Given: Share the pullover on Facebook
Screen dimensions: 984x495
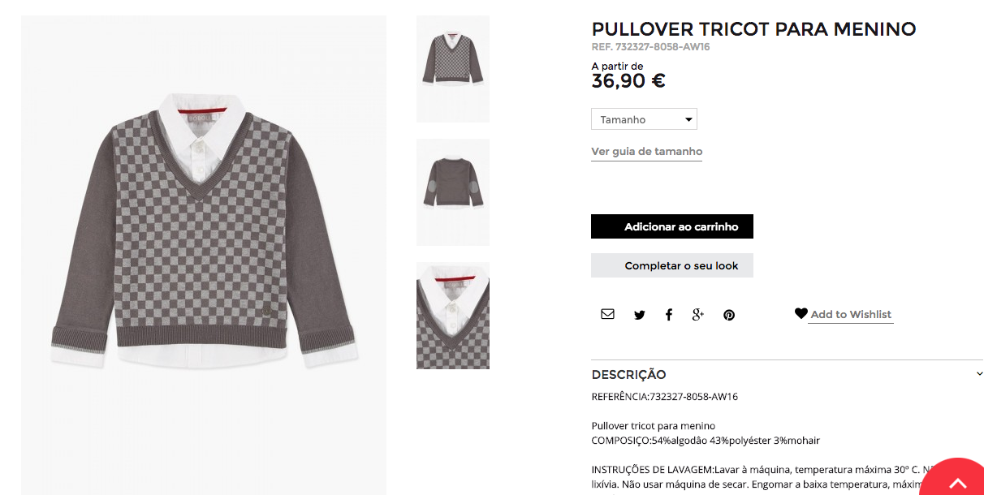Looking at the screenshot, I should click(668, 315).
